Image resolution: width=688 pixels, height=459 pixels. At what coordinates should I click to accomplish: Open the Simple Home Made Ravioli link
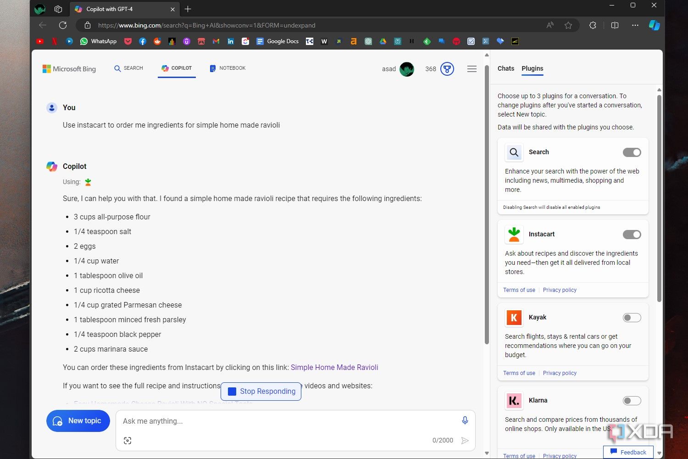pos(334,367)
